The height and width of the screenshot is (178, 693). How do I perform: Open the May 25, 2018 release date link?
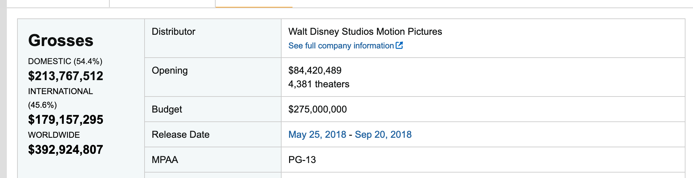[317, 134]
